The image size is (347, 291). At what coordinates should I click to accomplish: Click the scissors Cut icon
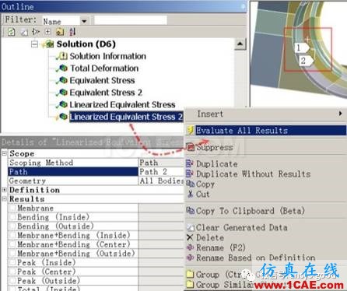191,194
